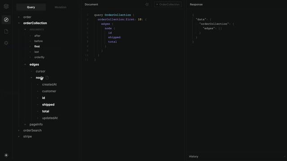Click "edges" key in the Response
The width and height of the screenshot is (287, 161).
(x=209, y=28)
